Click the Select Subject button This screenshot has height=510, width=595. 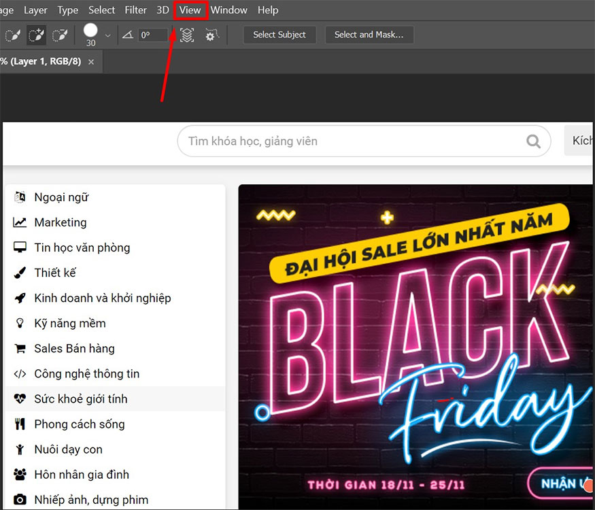tap(279, 35)
